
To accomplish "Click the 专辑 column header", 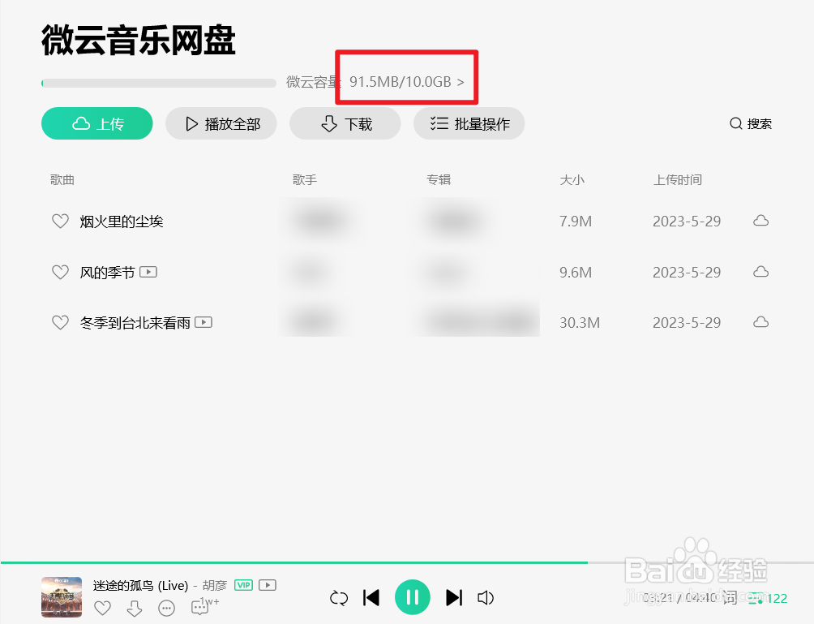I will pos(439,180).
